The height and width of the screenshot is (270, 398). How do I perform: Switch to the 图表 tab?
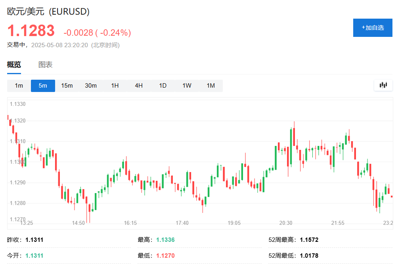[x=46, y=65]
